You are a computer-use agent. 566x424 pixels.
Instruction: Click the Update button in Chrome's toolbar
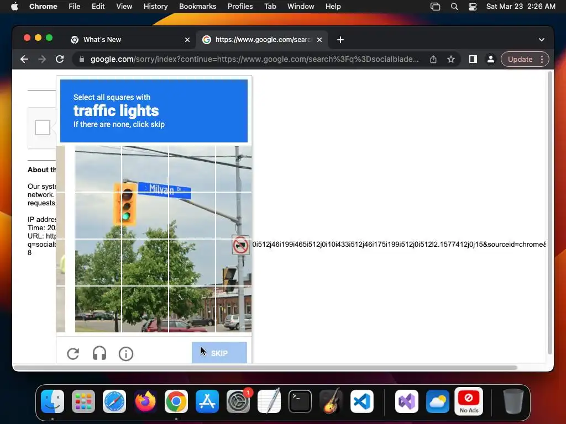coord(520,59)
